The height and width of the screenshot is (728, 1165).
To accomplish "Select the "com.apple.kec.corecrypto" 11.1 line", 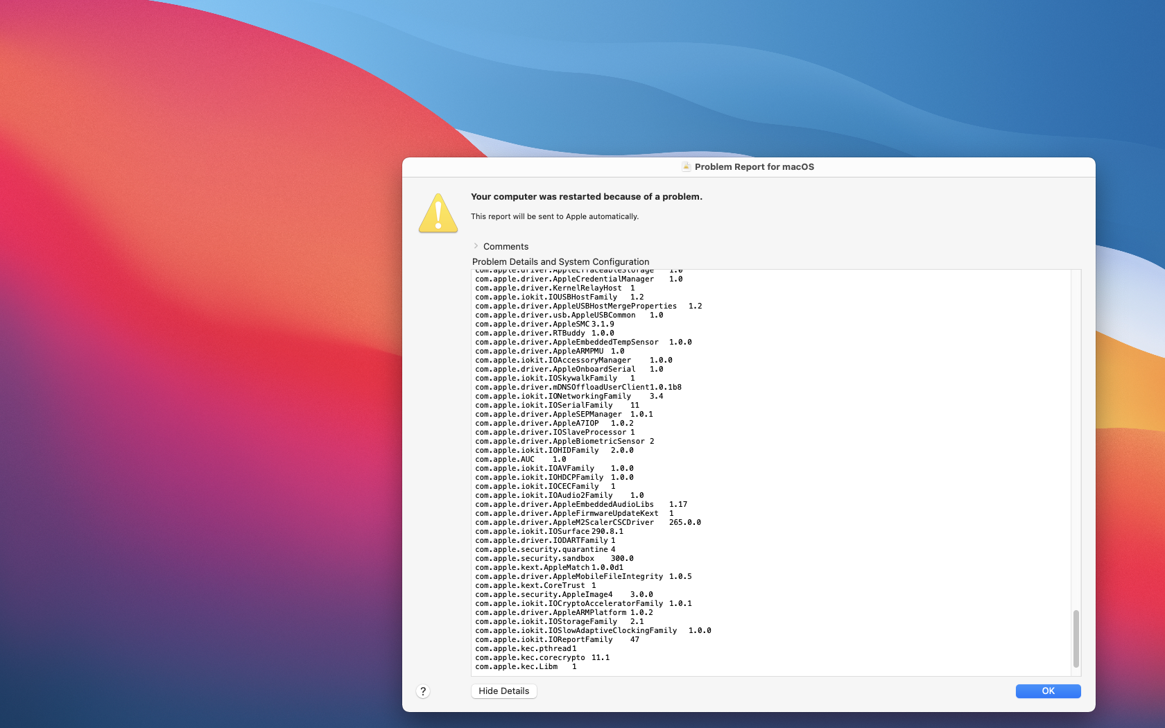I will tap(542, 658).
